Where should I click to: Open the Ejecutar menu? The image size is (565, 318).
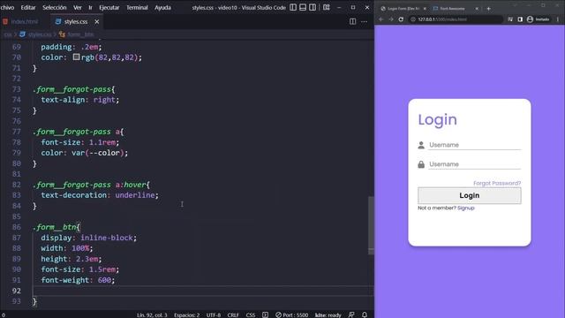109,7
